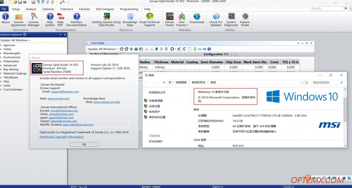The height and width of the screenshot is (188, 352).
Task: Open Interface Documentation
Action: coord(76,20)
